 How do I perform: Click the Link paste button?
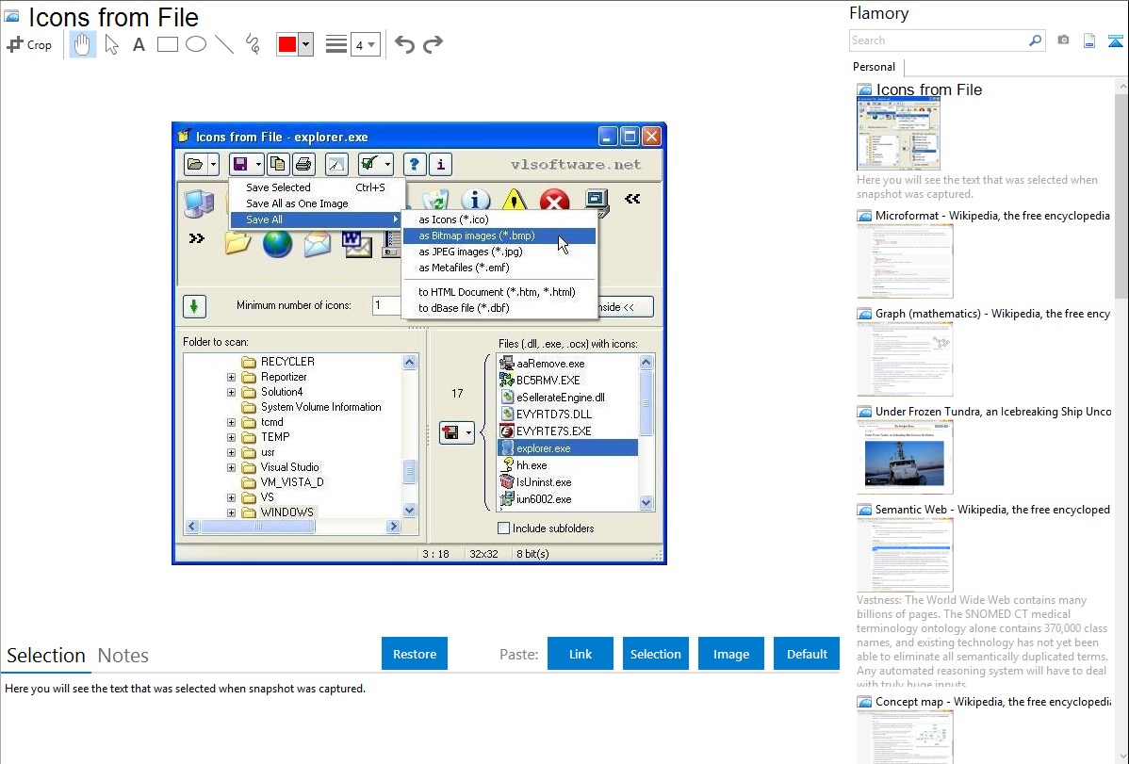581,654
